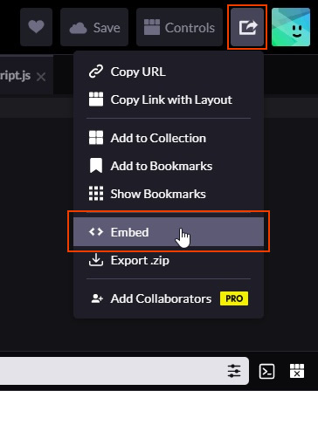Choose Add to Bookmarks

(169, 166)
